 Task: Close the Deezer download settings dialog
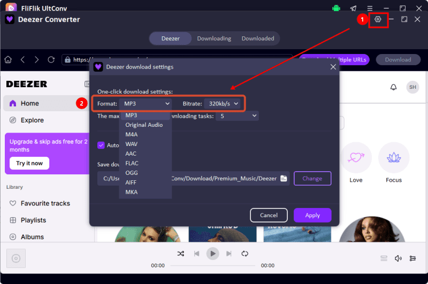coord(333,67)
